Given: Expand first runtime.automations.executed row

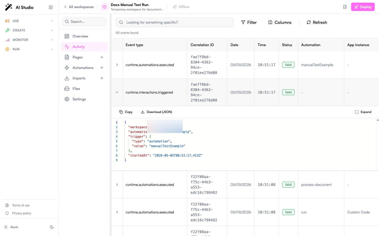Looking at the screenshot, I should 117,65.
